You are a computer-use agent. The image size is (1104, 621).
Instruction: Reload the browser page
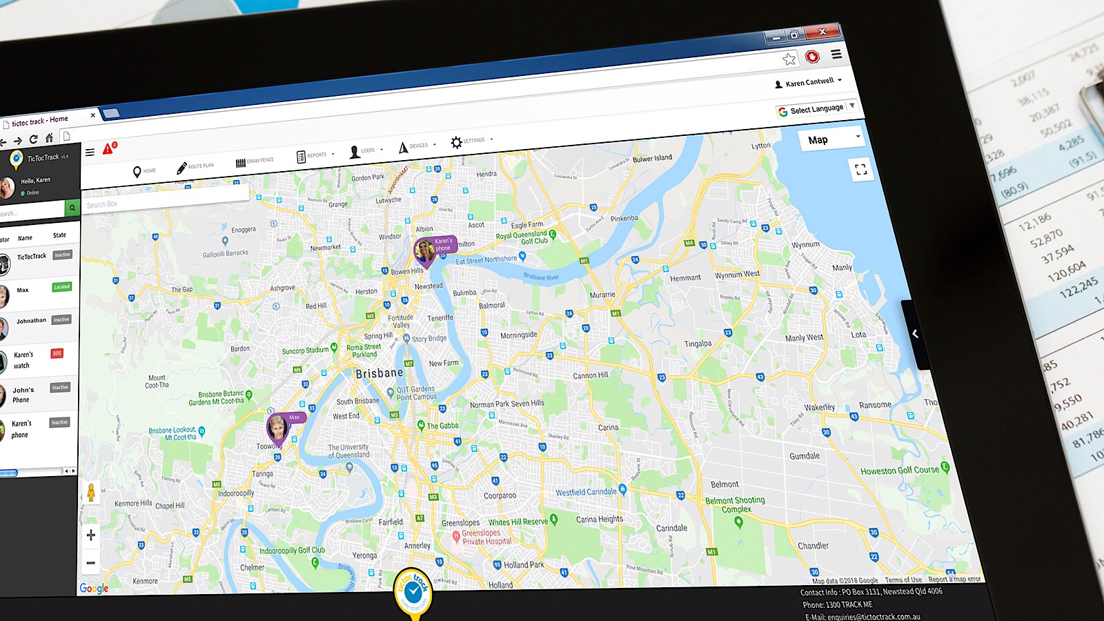pyautogui.click(x=33, y=139)
